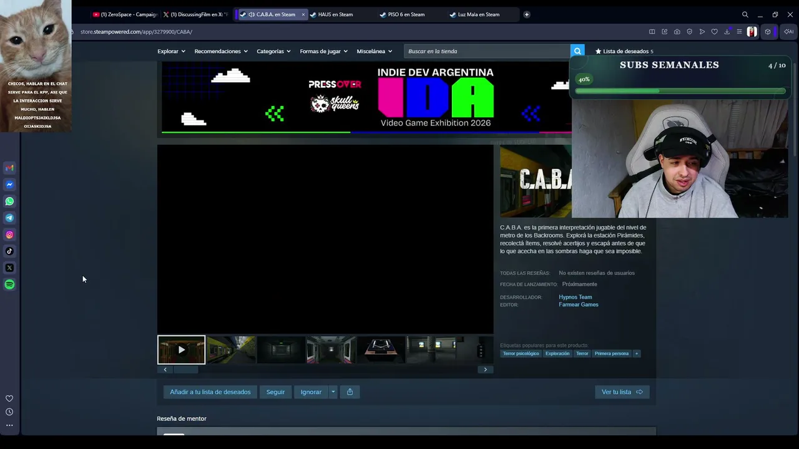
Task: Open sidebar bookmarks heart icon
Action: click(x=9, y=398)
